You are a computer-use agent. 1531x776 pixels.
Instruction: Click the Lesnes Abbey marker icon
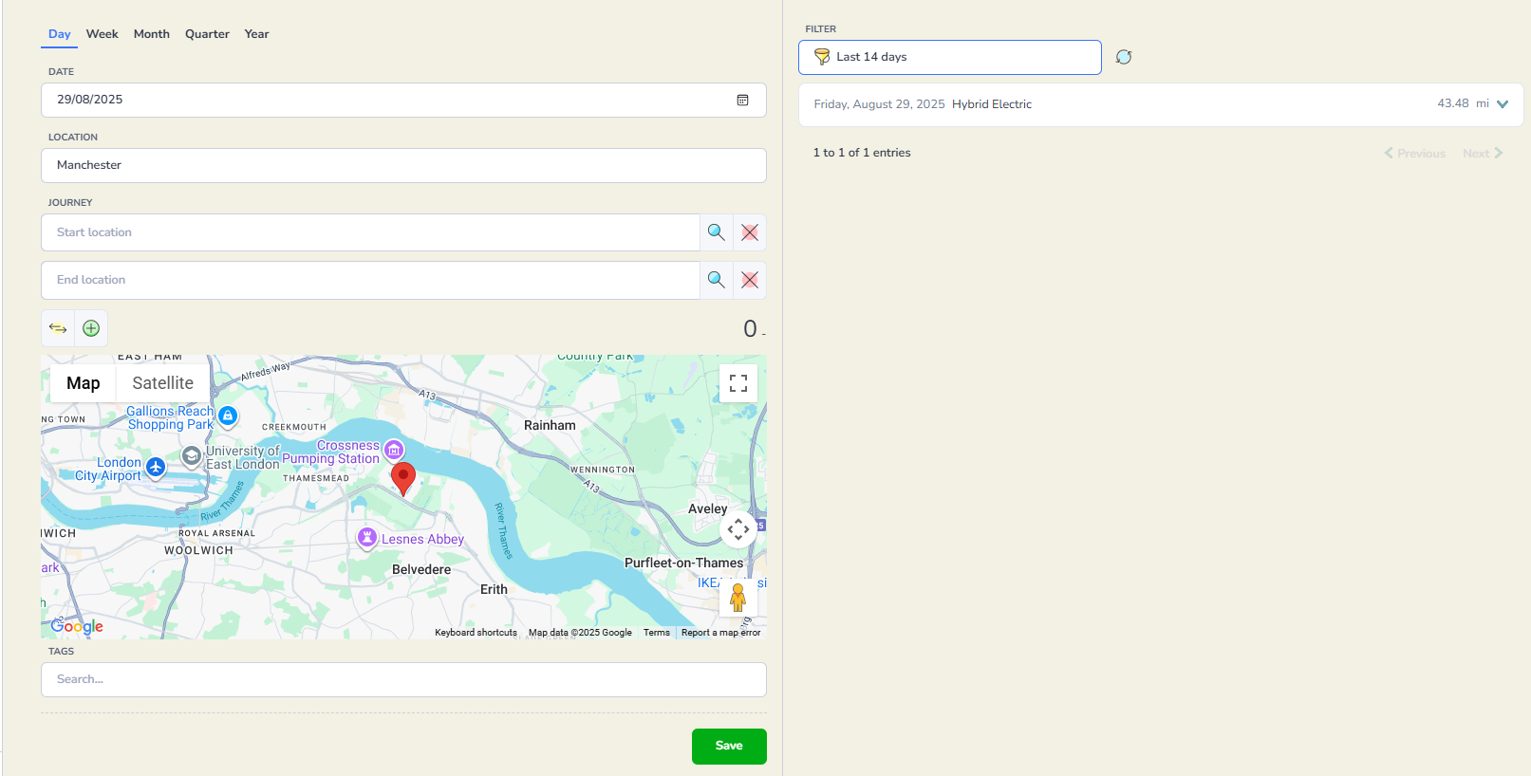click(x=367, y=537)
